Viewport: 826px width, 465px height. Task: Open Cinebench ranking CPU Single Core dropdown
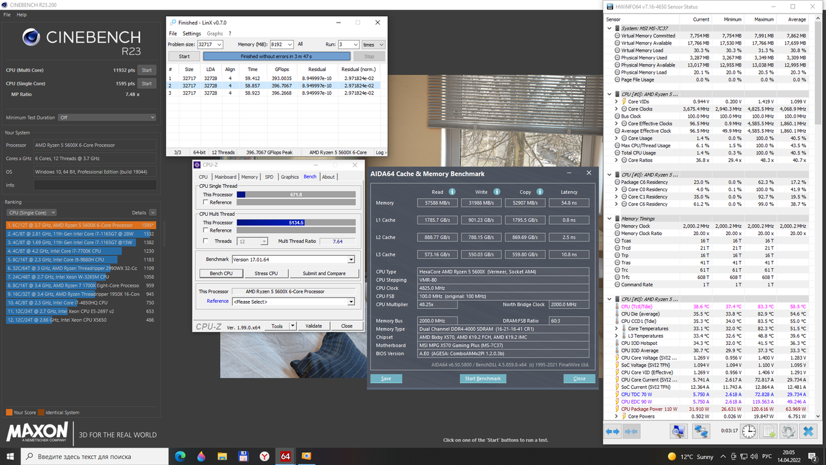tap(32, 212)
